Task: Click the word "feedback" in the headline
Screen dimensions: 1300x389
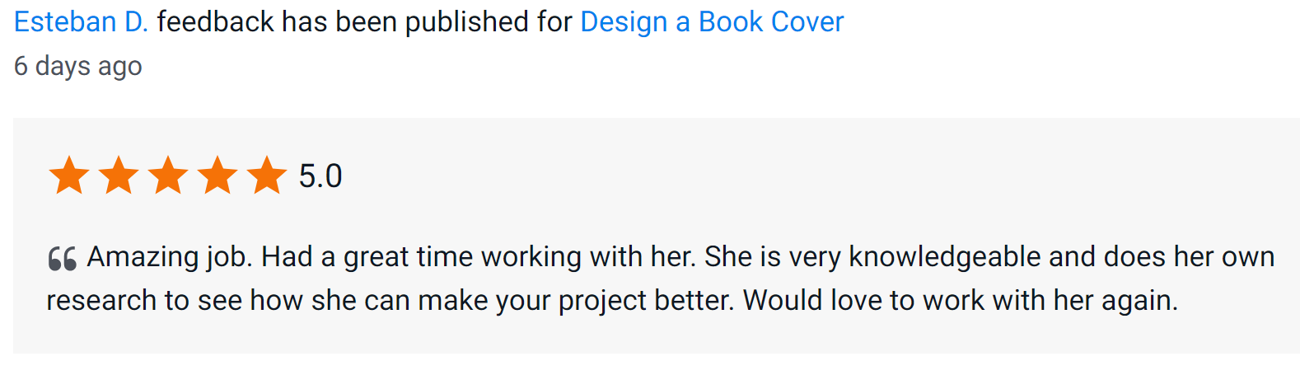Action: (215, 22)
